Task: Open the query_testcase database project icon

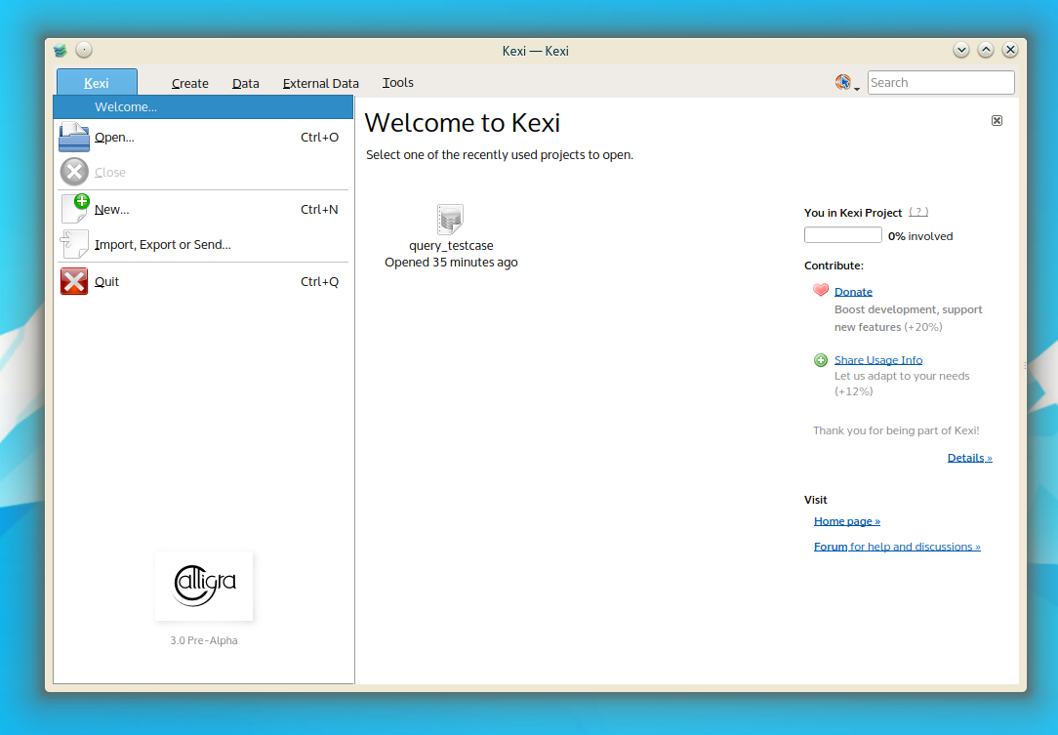Action: 450,220
